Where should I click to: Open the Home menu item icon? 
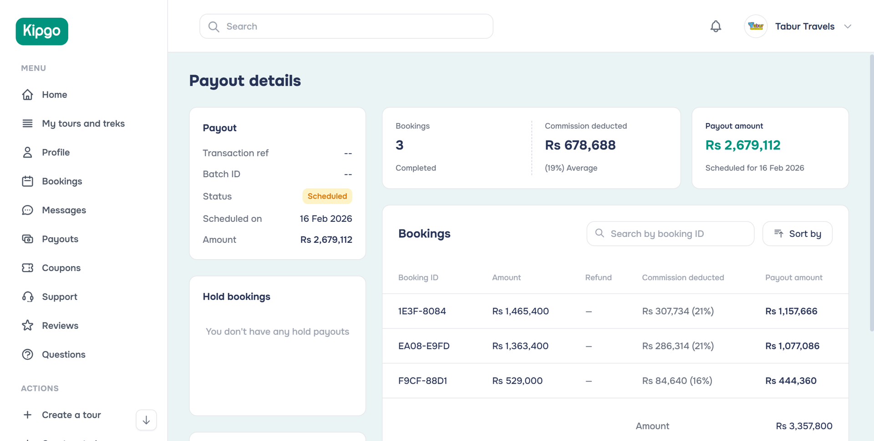[28, 94]
